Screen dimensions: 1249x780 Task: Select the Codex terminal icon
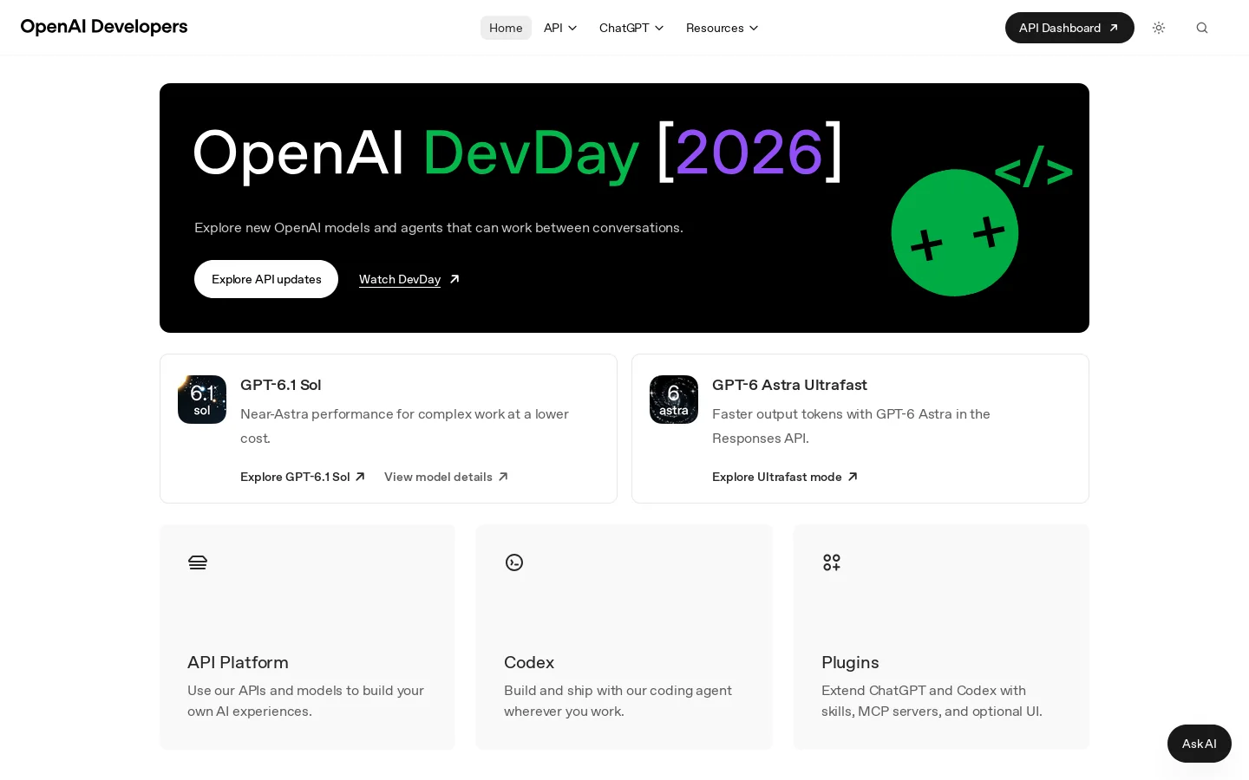tap(514, 562)
